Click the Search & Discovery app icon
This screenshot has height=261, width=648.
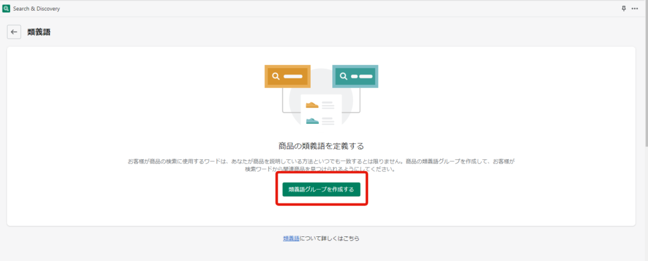(6, 9)
